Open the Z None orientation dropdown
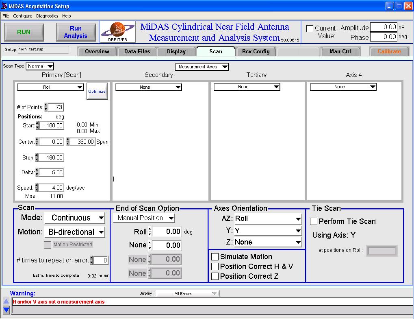The width and height of the screenshot is (414, 319). tap(268, 242)
